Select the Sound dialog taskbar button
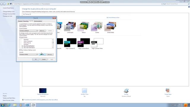This screenshot has width=190, height=107. [x=33, y=105]
